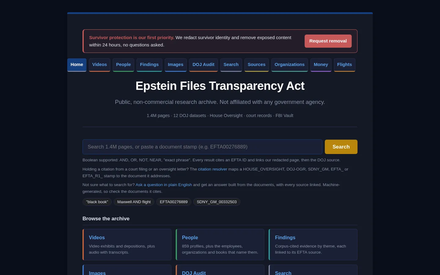Open the Home tab
440x275 pixels.
77,65
